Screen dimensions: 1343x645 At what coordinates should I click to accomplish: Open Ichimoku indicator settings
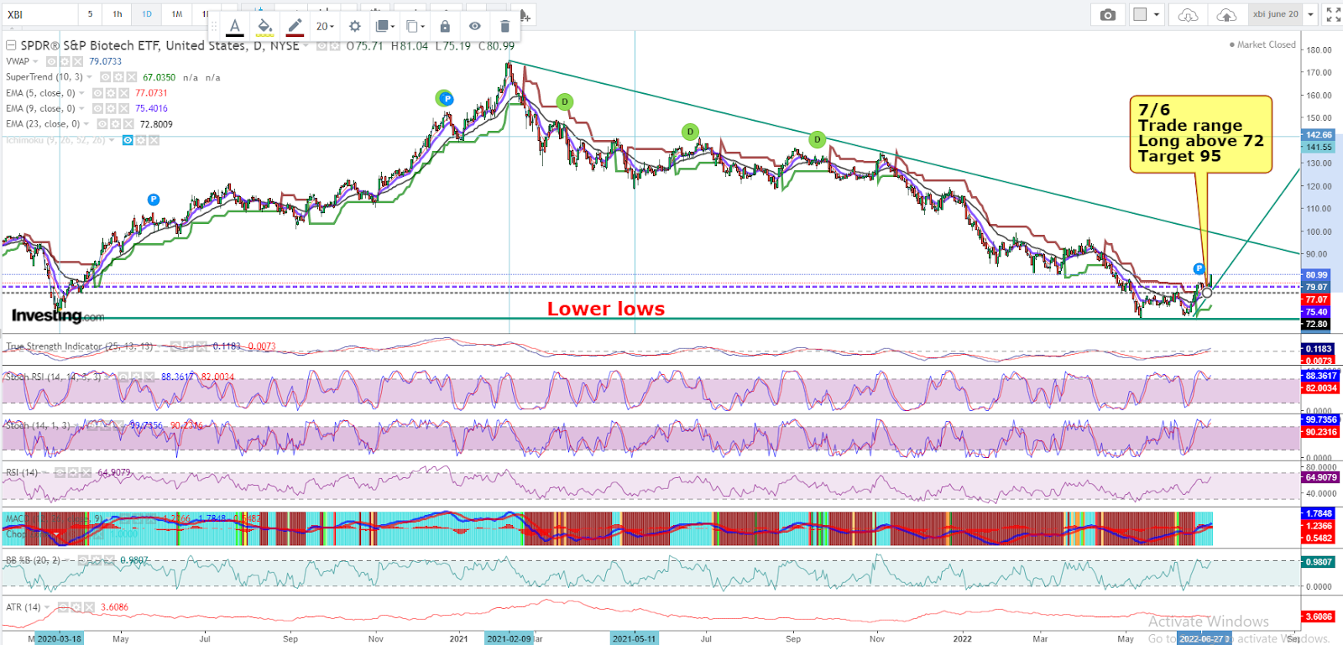pyautogui.click(x=141, y=140)
